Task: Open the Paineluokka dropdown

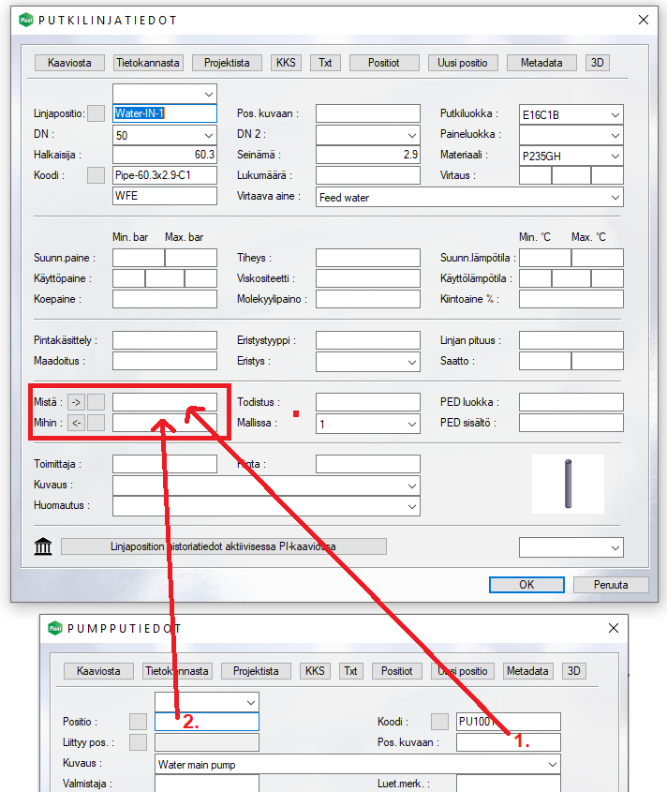Action: coord(571,135)
